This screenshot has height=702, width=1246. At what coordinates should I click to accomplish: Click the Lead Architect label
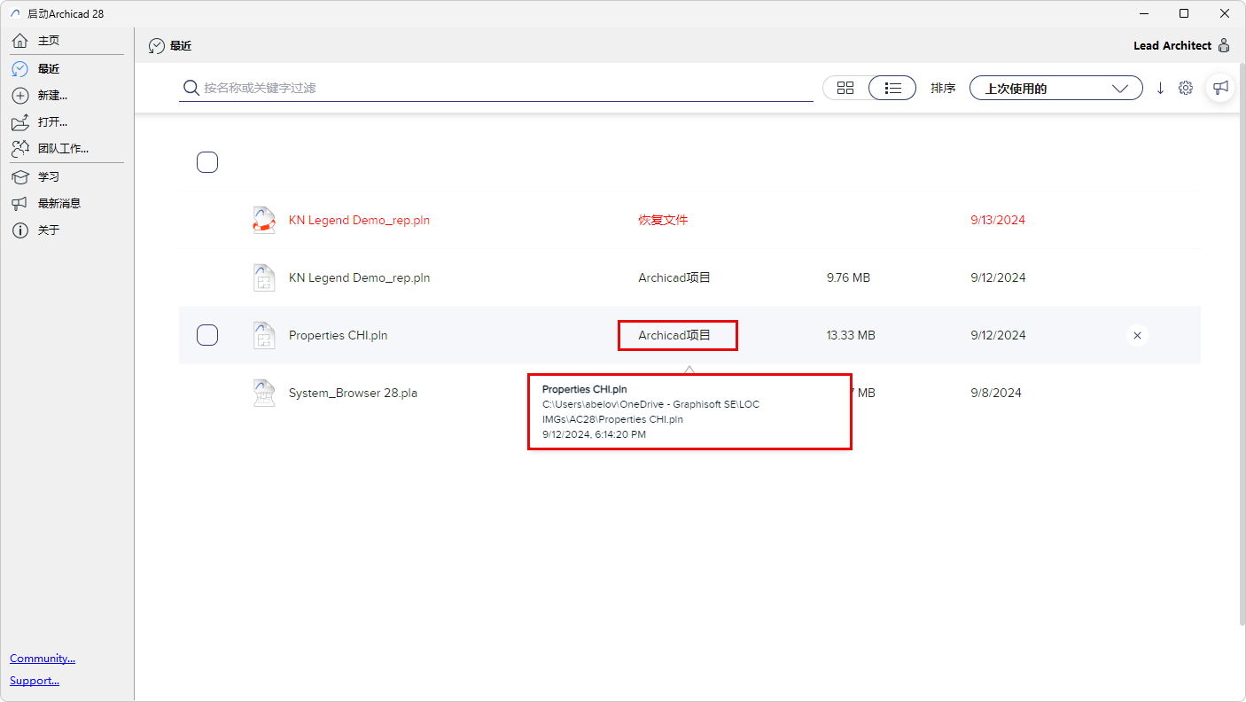tap(1172, 45)
